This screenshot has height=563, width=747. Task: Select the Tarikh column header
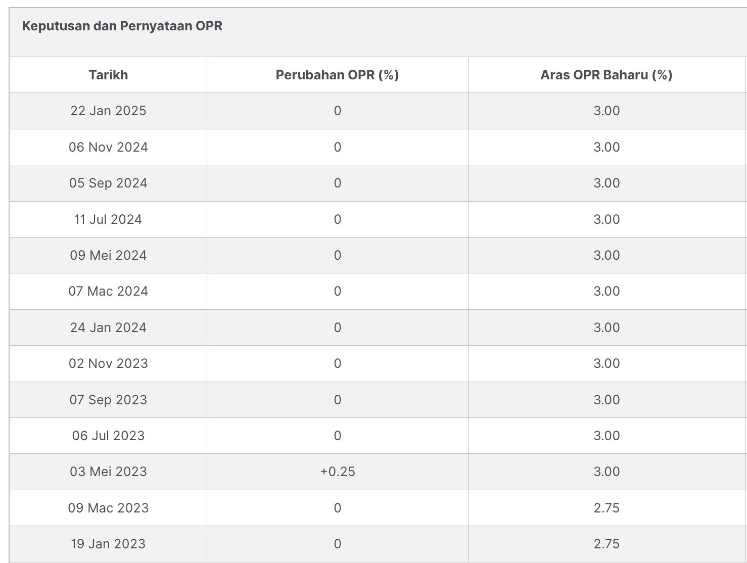[x=108, y=75]
